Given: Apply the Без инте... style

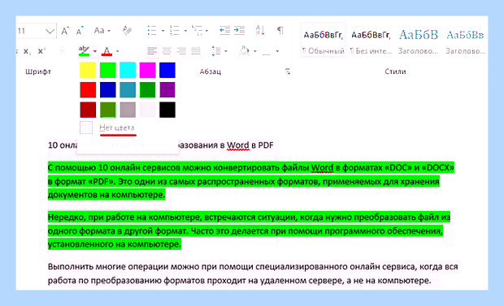Looking at the screenshot, I should click(371, 41).
